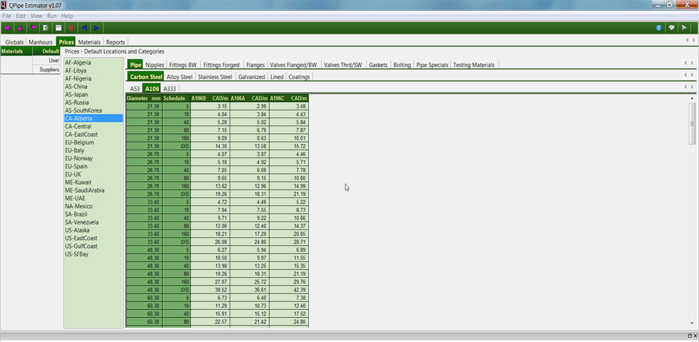
Task: Switch to the Manhours tab
Action: click(x=41, y=42)
